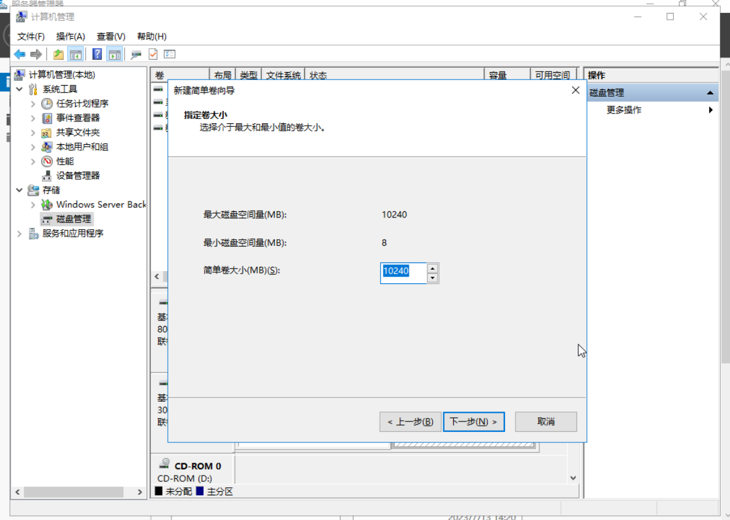The height and width of the screenshot is (520, 730).
Task: Select 设备管理器 tree item
Action: pyautogui.click(x=78, y=176)
